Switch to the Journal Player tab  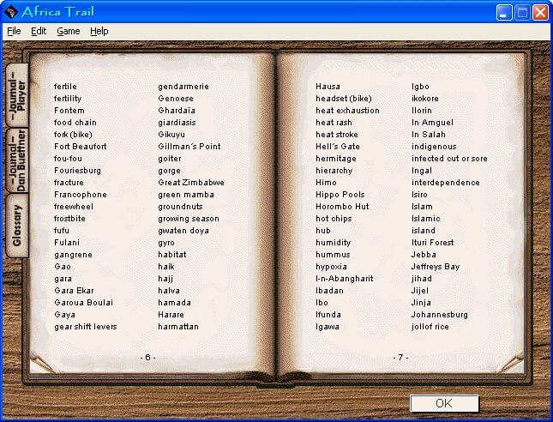[17, 95]
